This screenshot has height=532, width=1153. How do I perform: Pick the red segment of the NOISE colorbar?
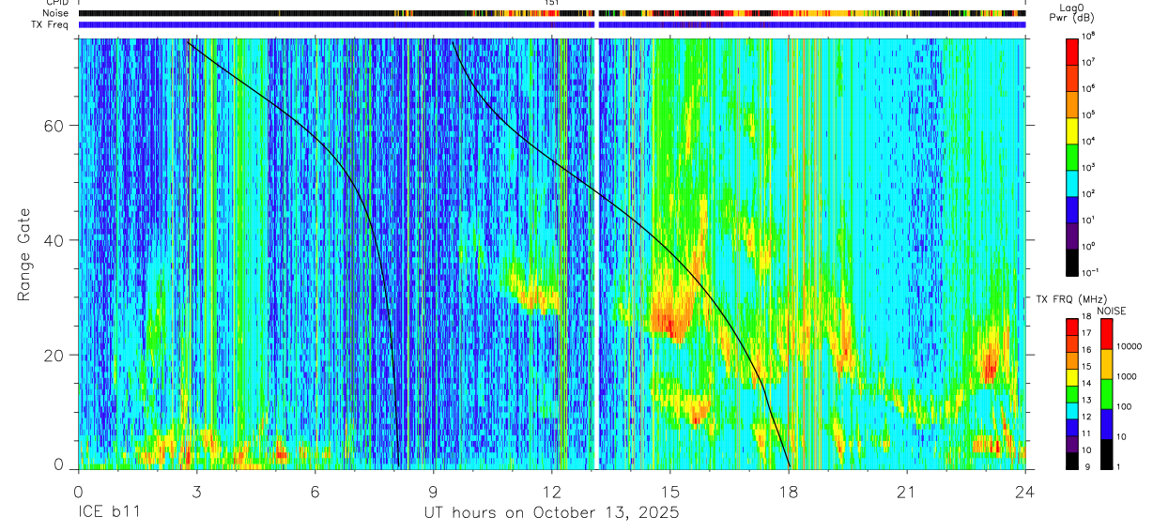1107,333
